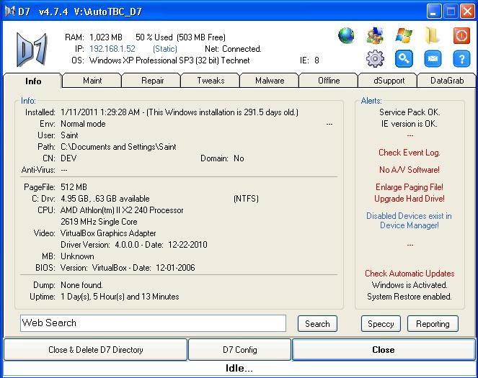478x378 pixels.
Task: Click AMD Athlon(tm) II X2 240 Processor
Action: (x=122, y=210)
